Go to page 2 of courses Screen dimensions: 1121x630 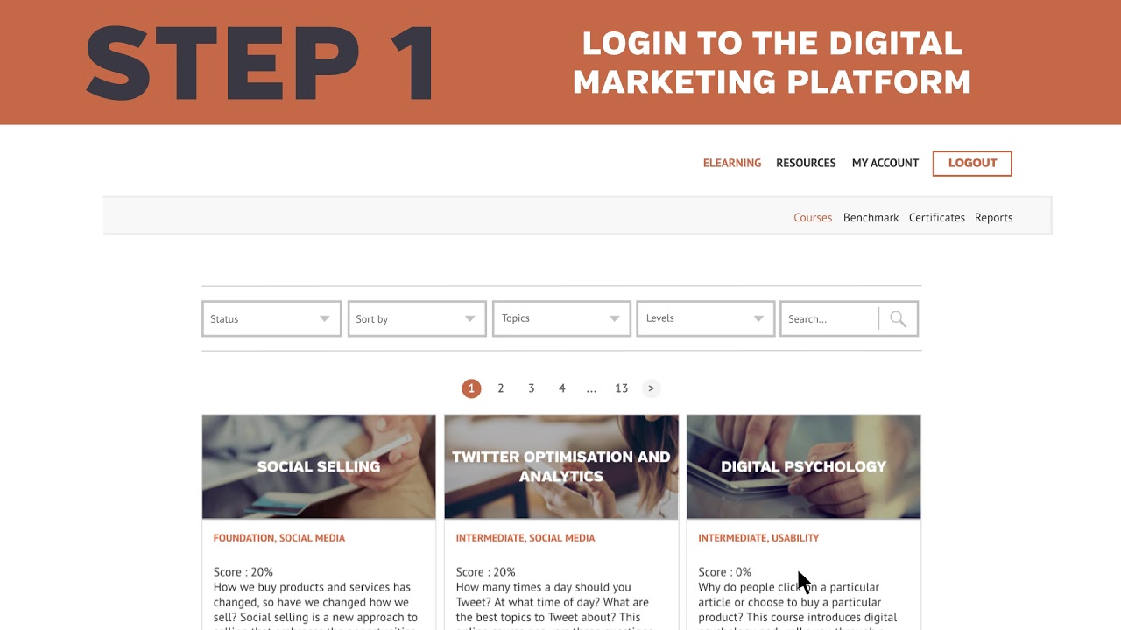point(501,388)
